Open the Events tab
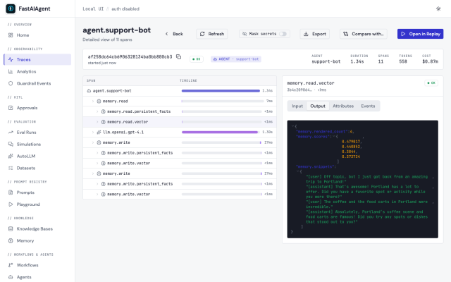Image resolution: width=451 pixels, height=282 pixels. [x=368, y=106]
